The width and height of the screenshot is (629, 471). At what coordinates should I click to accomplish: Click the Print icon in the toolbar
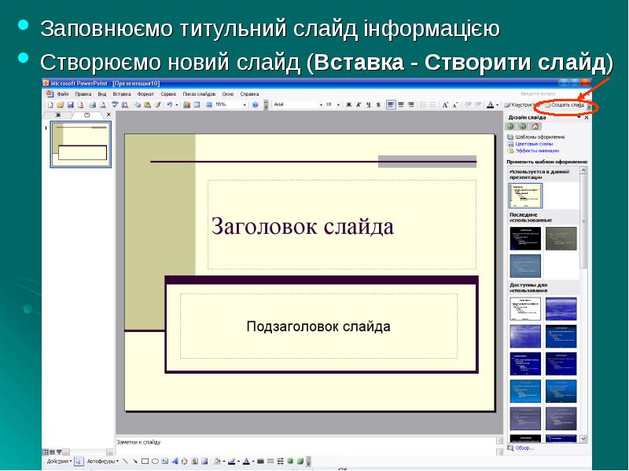click(x=92, y=104)
